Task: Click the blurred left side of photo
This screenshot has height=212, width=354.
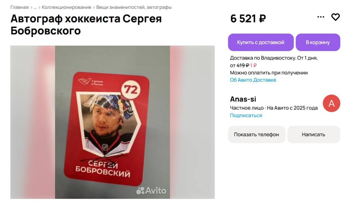Action: click(33, 122)
